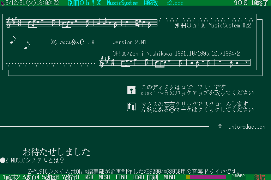This screenshot has height=180, width=271.
Task: Open the MENU in the bottom bar
Action: pyautogui.click(x=169, y=177)
